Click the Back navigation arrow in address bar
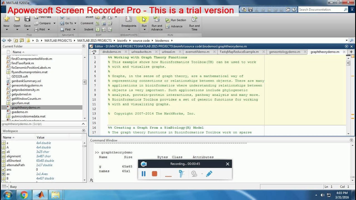 tap(4, 40)
